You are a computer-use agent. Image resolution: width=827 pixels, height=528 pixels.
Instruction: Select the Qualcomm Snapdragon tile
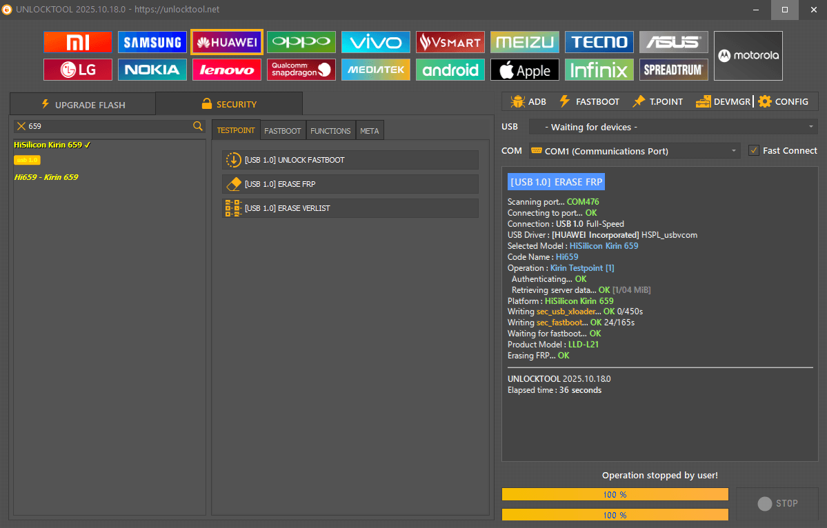tap(301, 70)
